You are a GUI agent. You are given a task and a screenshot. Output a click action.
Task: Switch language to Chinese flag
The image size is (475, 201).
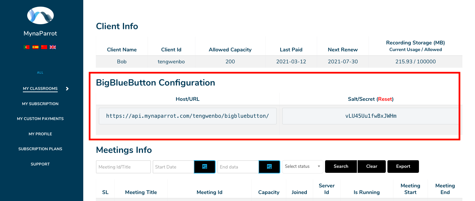[x=44, y=47]
